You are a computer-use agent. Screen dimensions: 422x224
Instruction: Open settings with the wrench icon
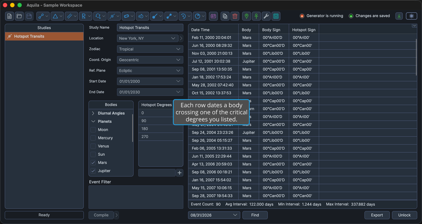(x=266, y=16)
